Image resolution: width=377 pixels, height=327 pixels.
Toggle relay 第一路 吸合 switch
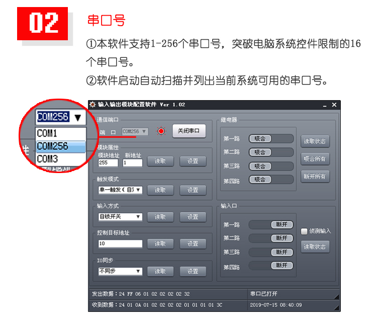pyautogui.click(x=271, y=138)
